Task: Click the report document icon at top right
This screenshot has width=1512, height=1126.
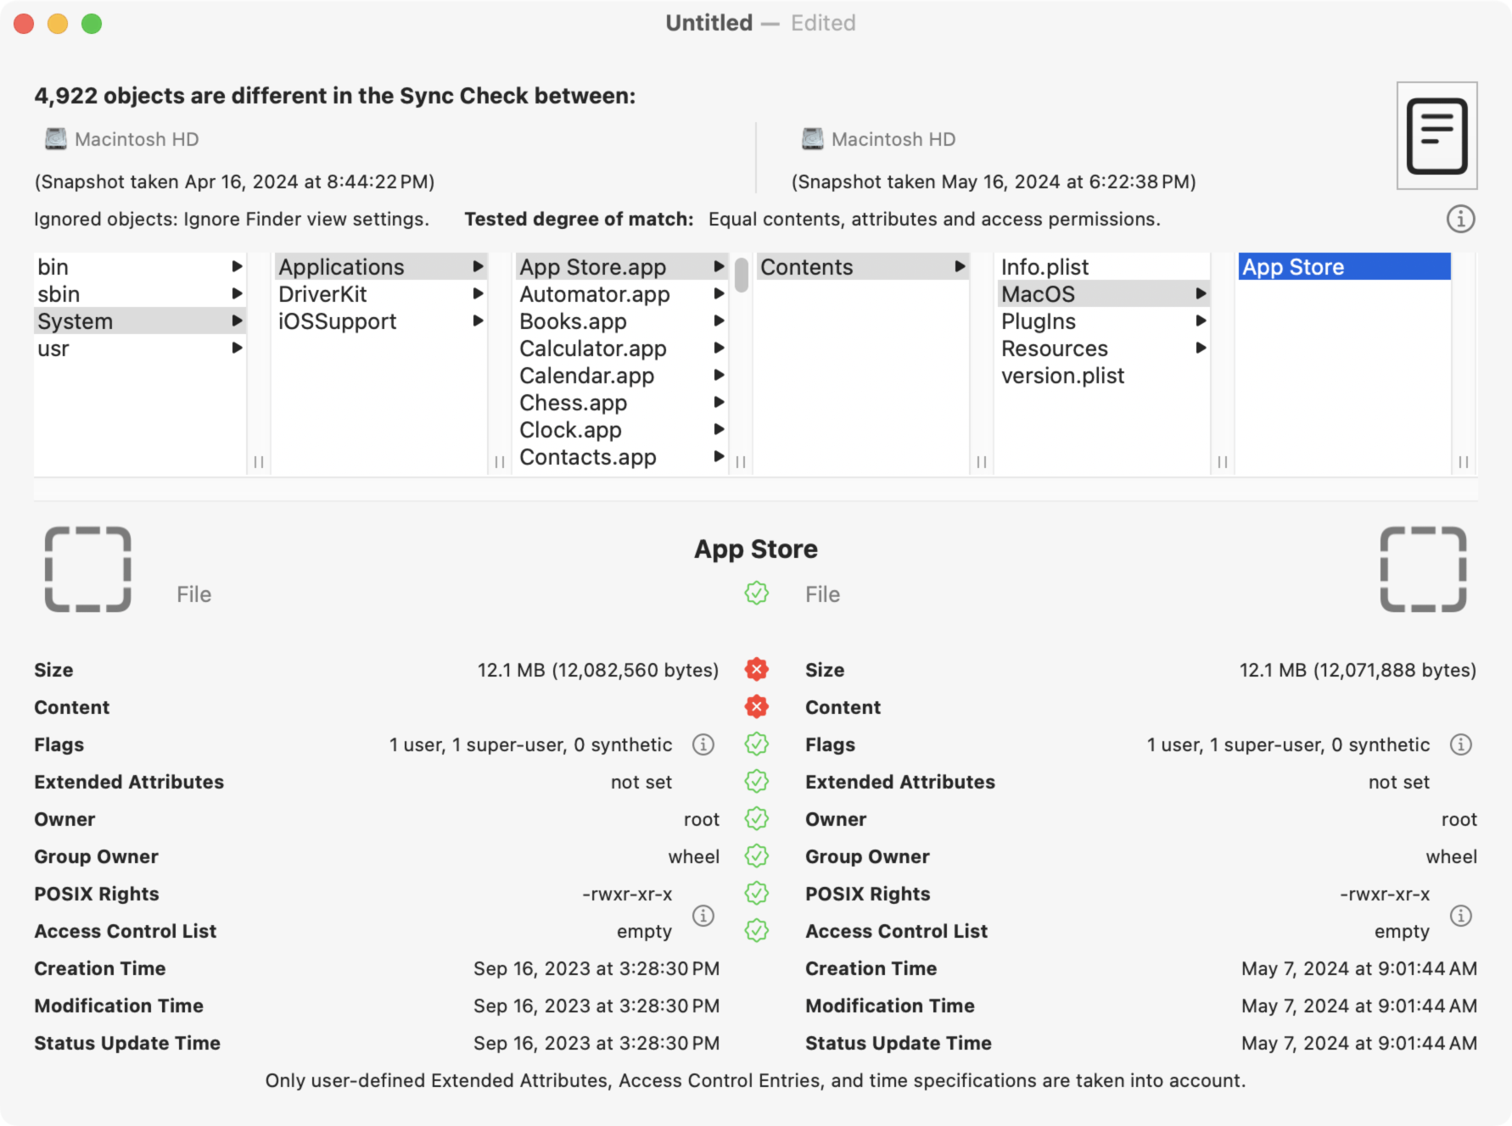Action: pyautogui.click(x=1436, y=136)
